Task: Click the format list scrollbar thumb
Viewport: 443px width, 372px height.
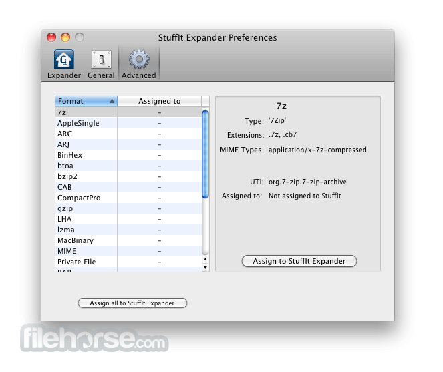Action: 205,154
